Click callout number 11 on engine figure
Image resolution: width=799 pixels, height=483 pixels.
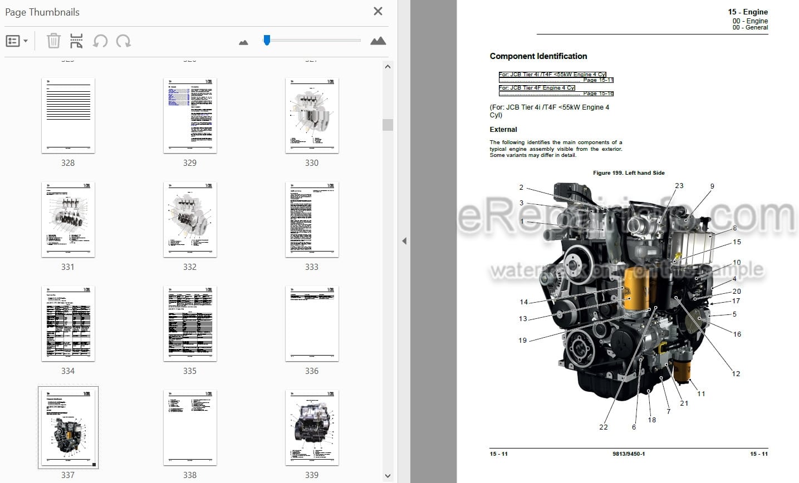tap(701, 394)
